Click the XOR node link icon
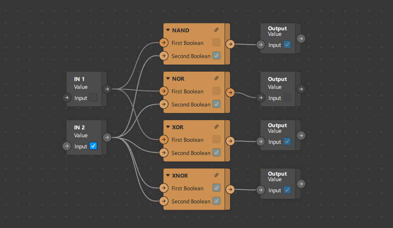This screenshot has width=393, height=228. (216, 127)
